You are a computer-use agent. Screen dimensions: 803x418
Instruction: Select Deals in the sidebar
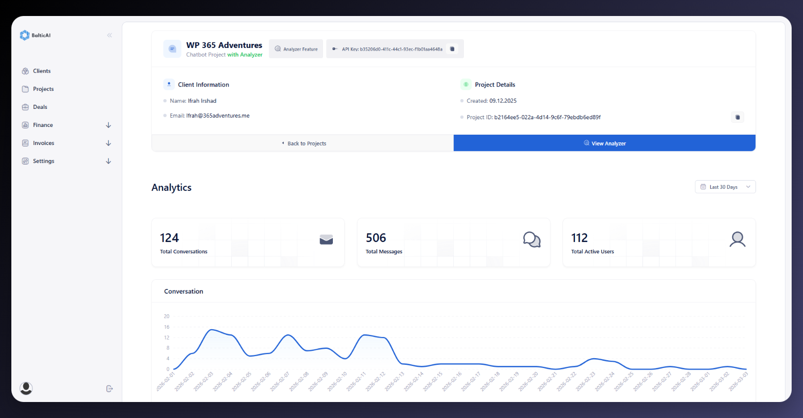click(x=40, y=107)
